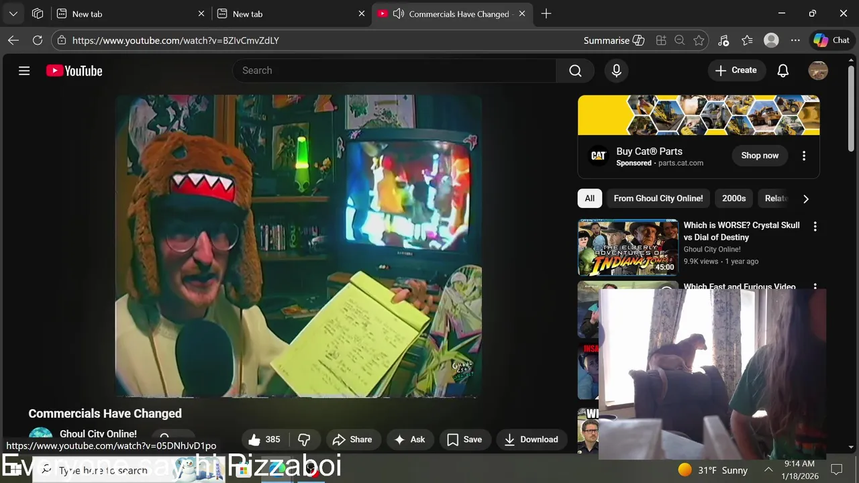Show hidden system tray icons chevron
Viewport: 859px width, 483px height.
tap(768, 470)
